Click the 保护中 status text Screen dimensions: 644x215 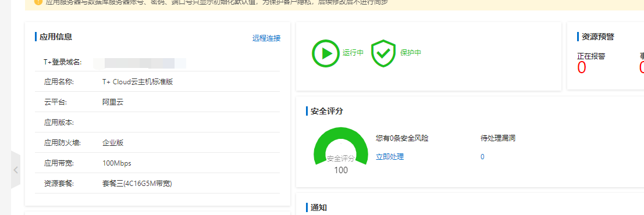411,53
